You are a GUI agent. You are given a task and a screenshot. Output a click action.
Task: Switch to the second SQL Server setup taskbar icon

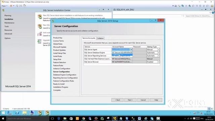tap(47, 113)
